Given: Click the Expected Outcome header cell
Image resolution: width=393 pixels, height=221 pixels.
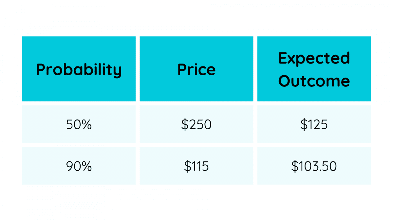Looking at the screenshot, I should [x=314, y=69].
